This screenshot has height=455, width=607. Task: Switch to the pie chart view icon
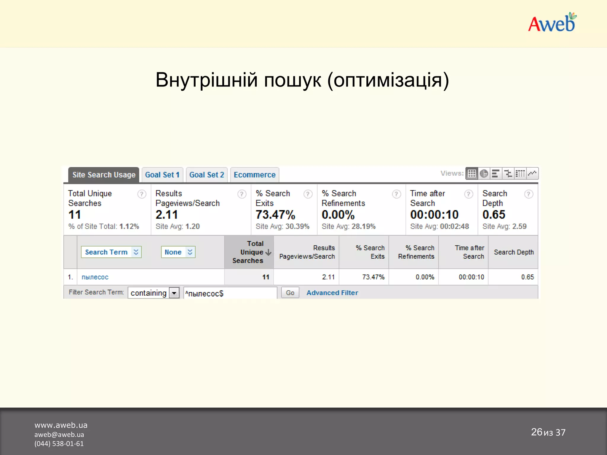(x=484, y=174)
